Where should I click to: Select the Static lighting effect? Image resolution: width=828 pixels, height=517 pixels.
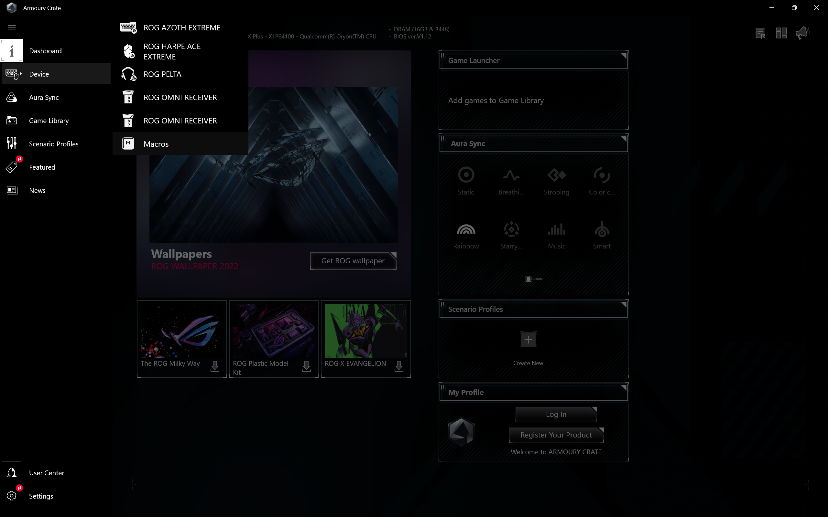466,181
